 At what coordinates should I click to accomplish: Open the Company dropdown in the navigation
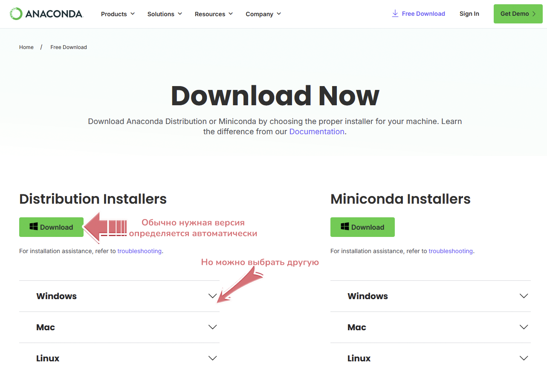coord(263,14)
